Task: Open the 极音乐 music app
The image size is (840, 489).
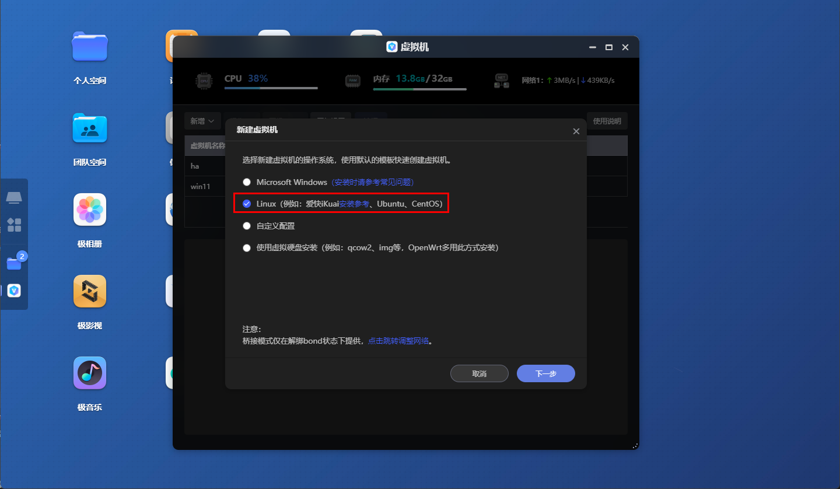Action: tap(90, 373)
